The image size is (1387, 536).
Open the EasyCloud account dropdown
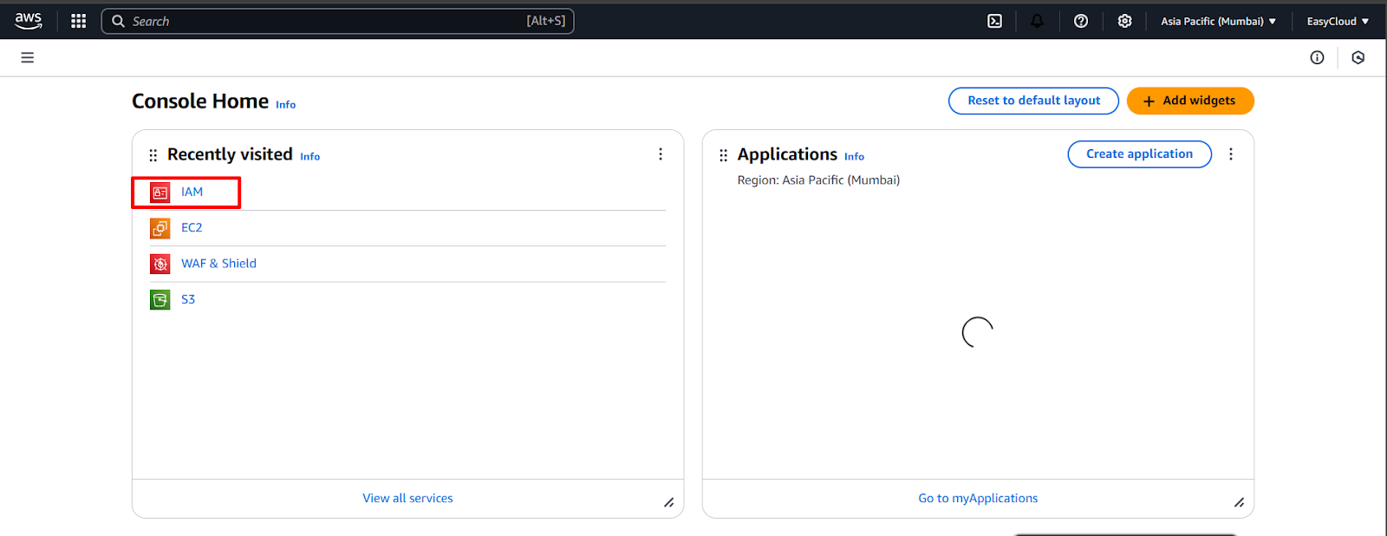click(1338, 21)
